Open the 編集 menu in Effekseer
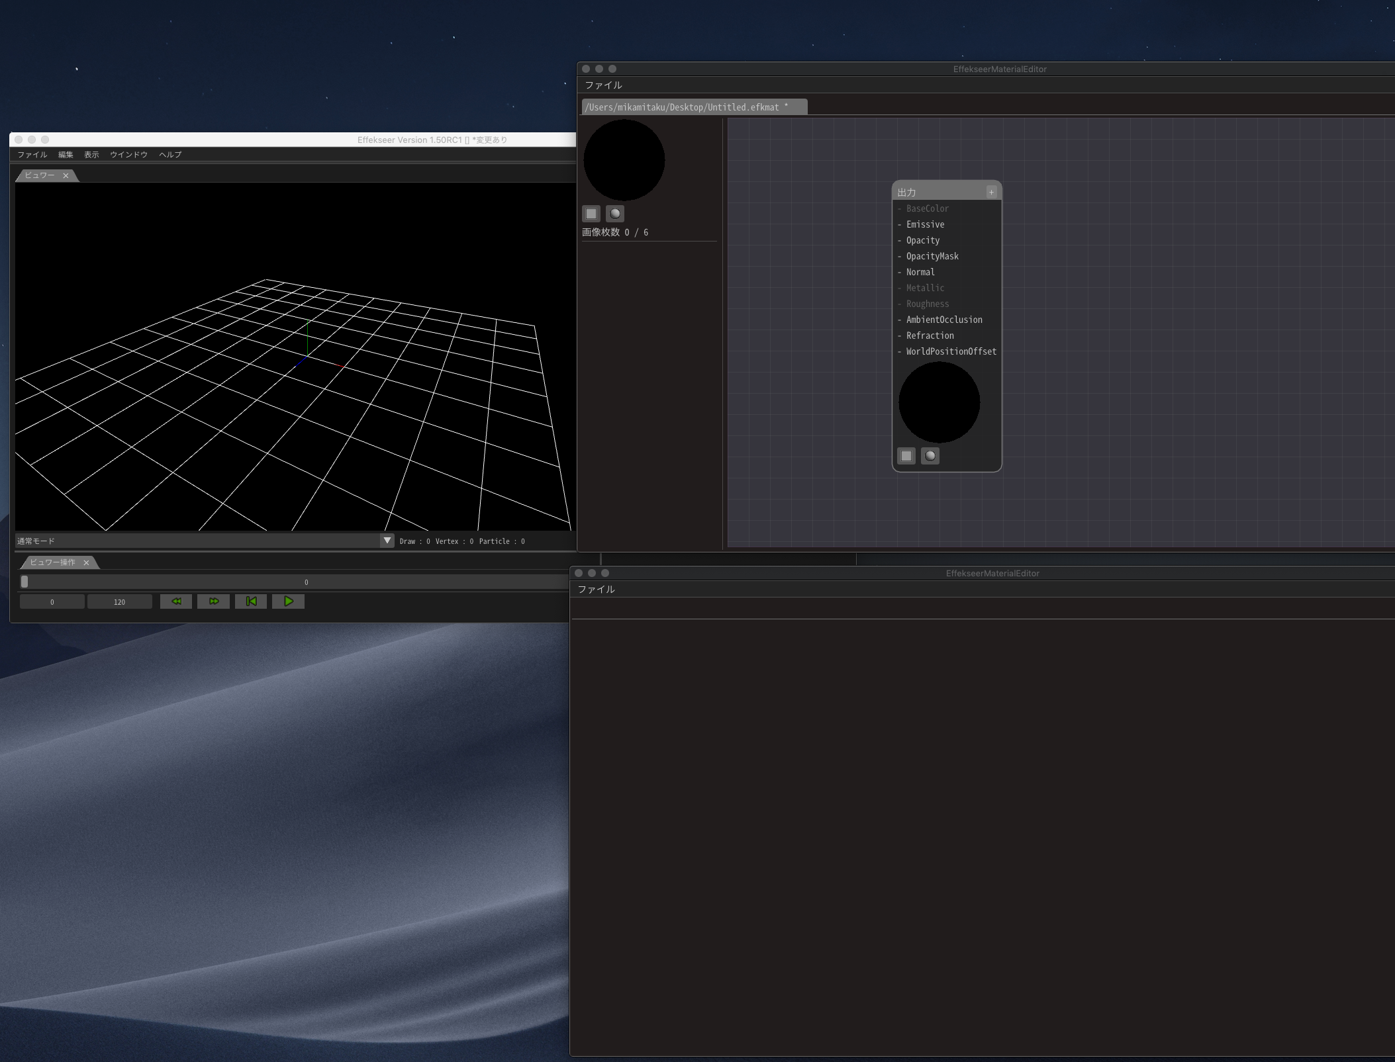Viewport: 1395px width, 1062px height. coord(66,155)
